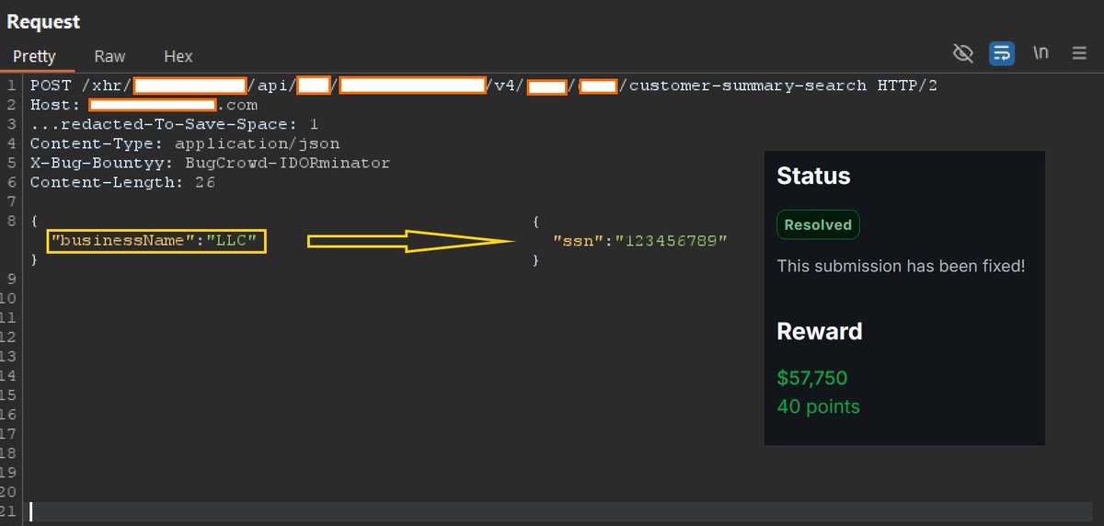Viewport: 1104px width, 526px height.
Task: Click the Host header line
Action: pyautogui.click(x=144, y=105)
